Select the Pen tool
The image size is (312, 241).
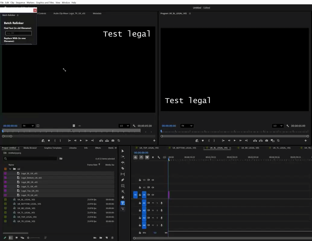123,180
